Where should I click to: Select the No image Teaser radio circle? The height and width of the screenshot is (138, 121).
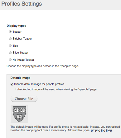coord(10,59)
